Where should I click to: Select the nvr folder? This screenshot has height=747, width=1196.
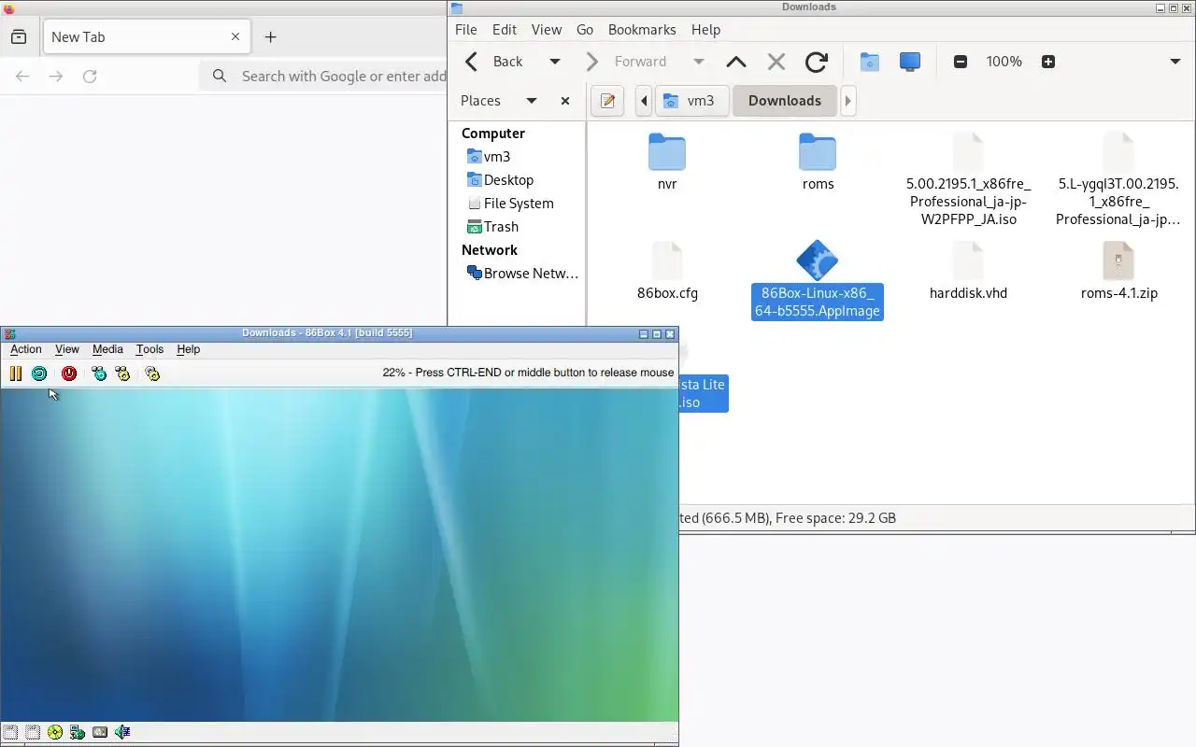[x=667, y=162]
